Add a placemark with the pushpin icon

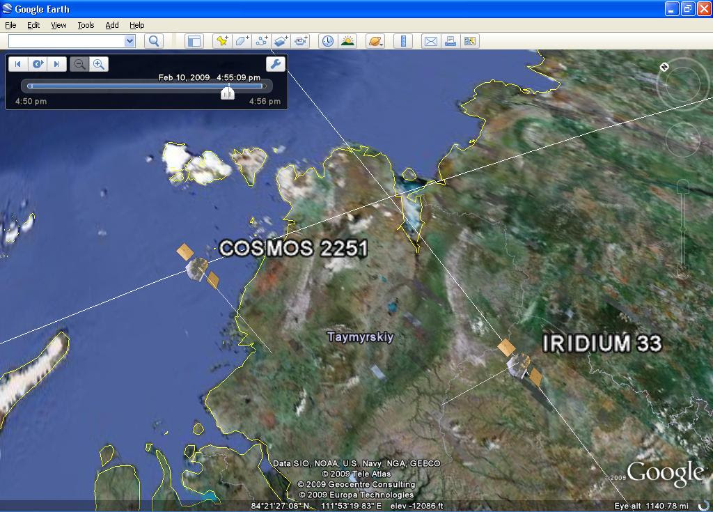coord(222,41)
